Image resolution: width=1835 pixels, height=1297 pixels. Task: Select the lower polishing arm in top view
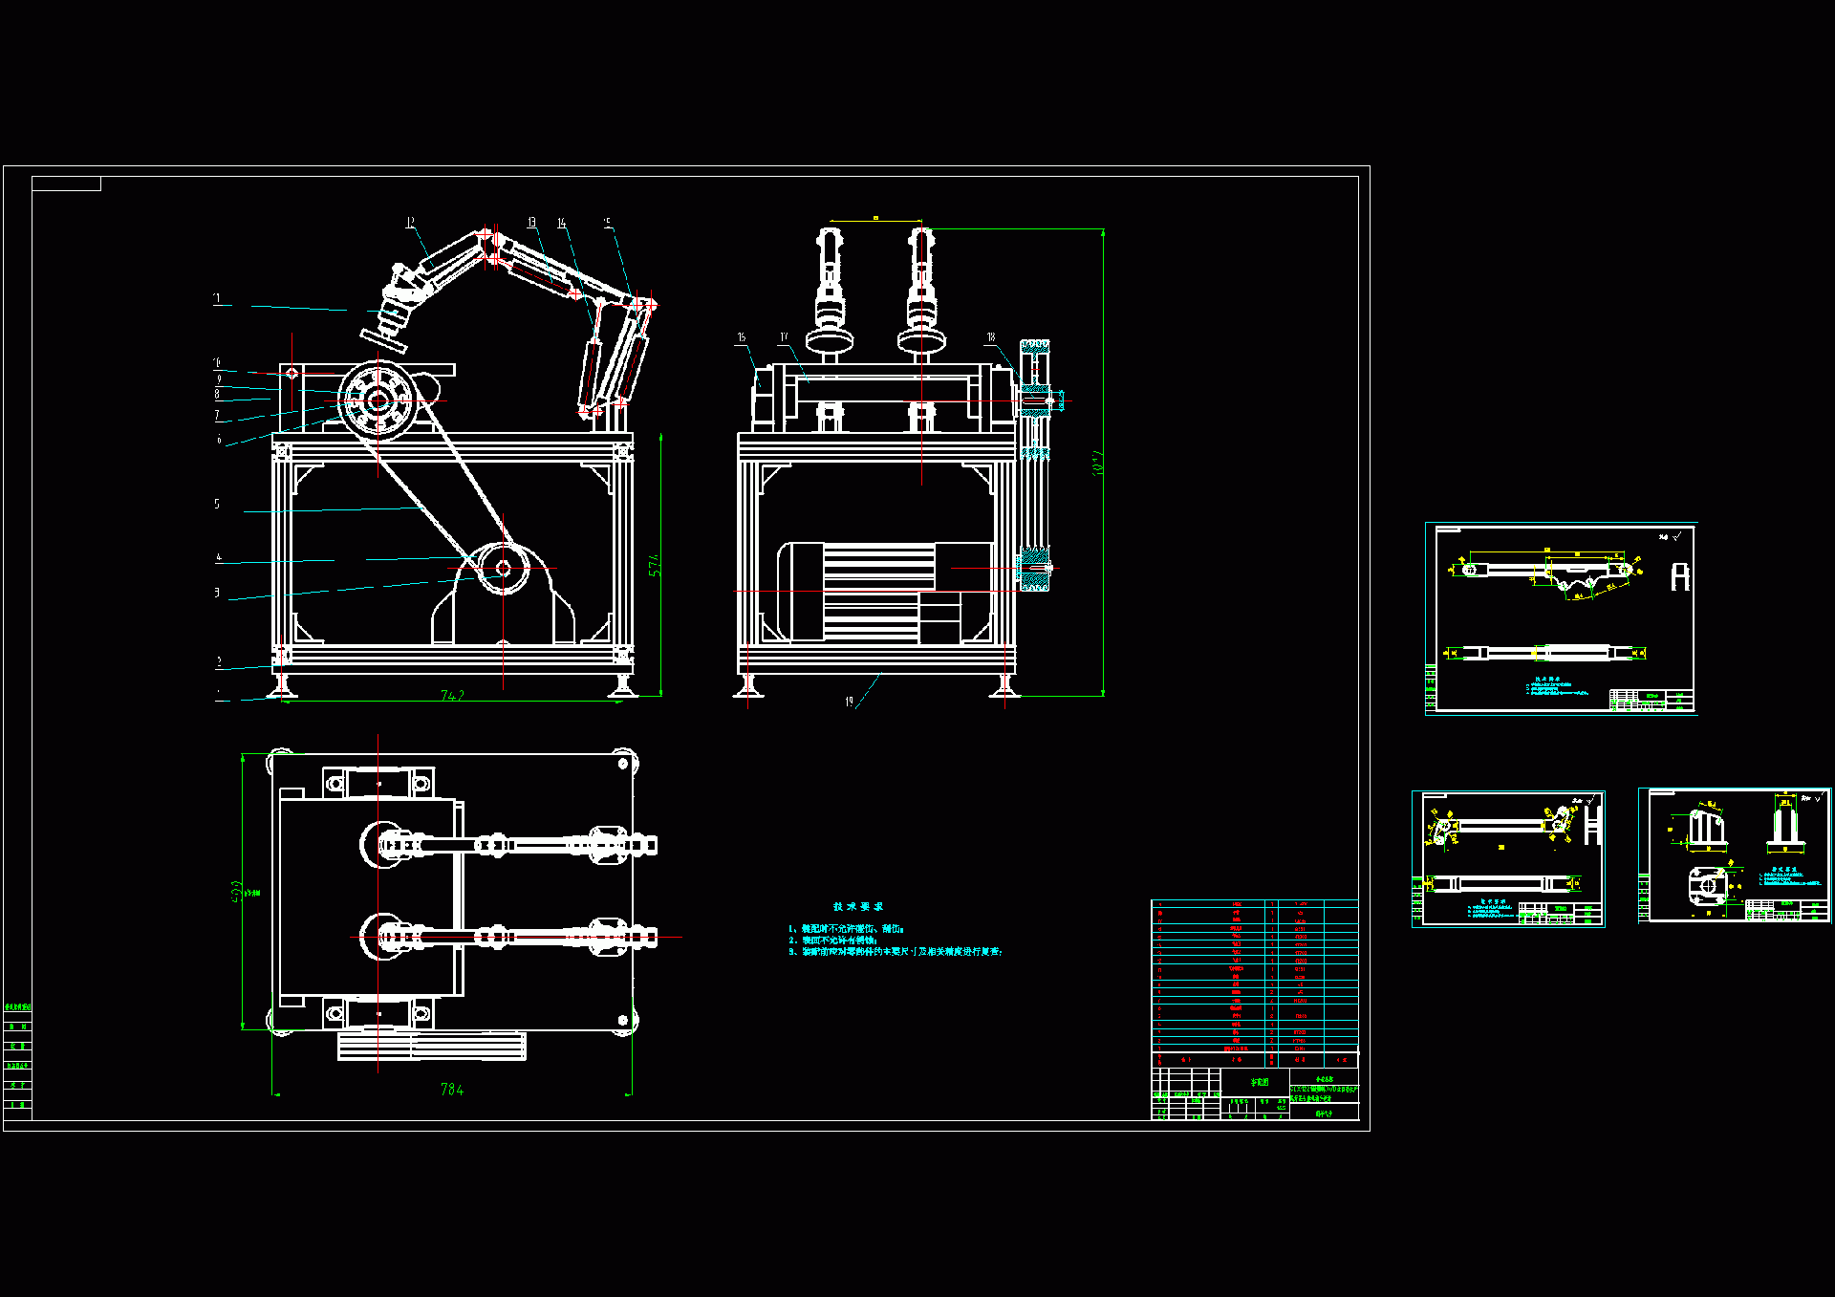click(x=516, y=937)
